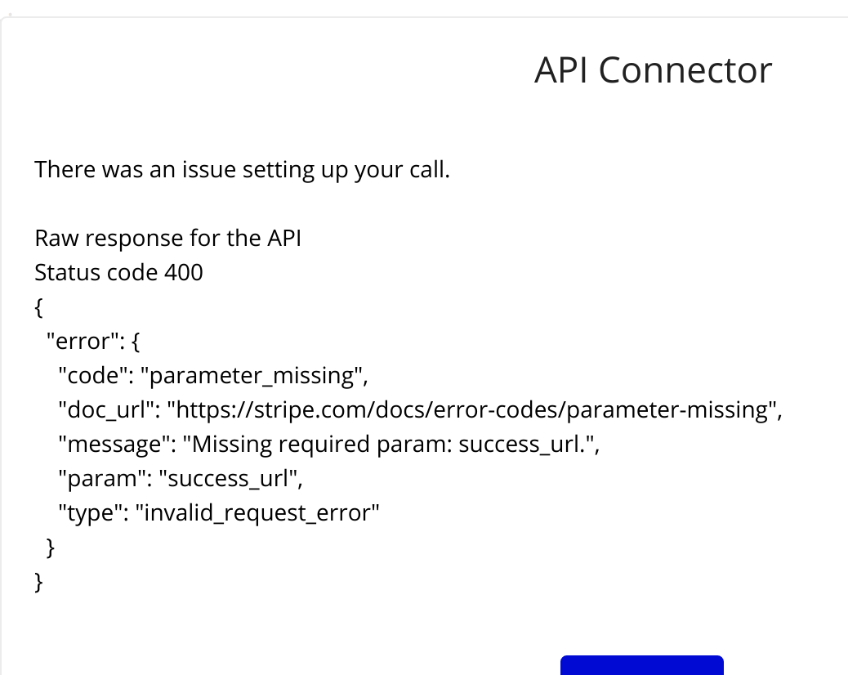Click the number 400 in the status line
848x675 pixels.
[x=184, y=273]
